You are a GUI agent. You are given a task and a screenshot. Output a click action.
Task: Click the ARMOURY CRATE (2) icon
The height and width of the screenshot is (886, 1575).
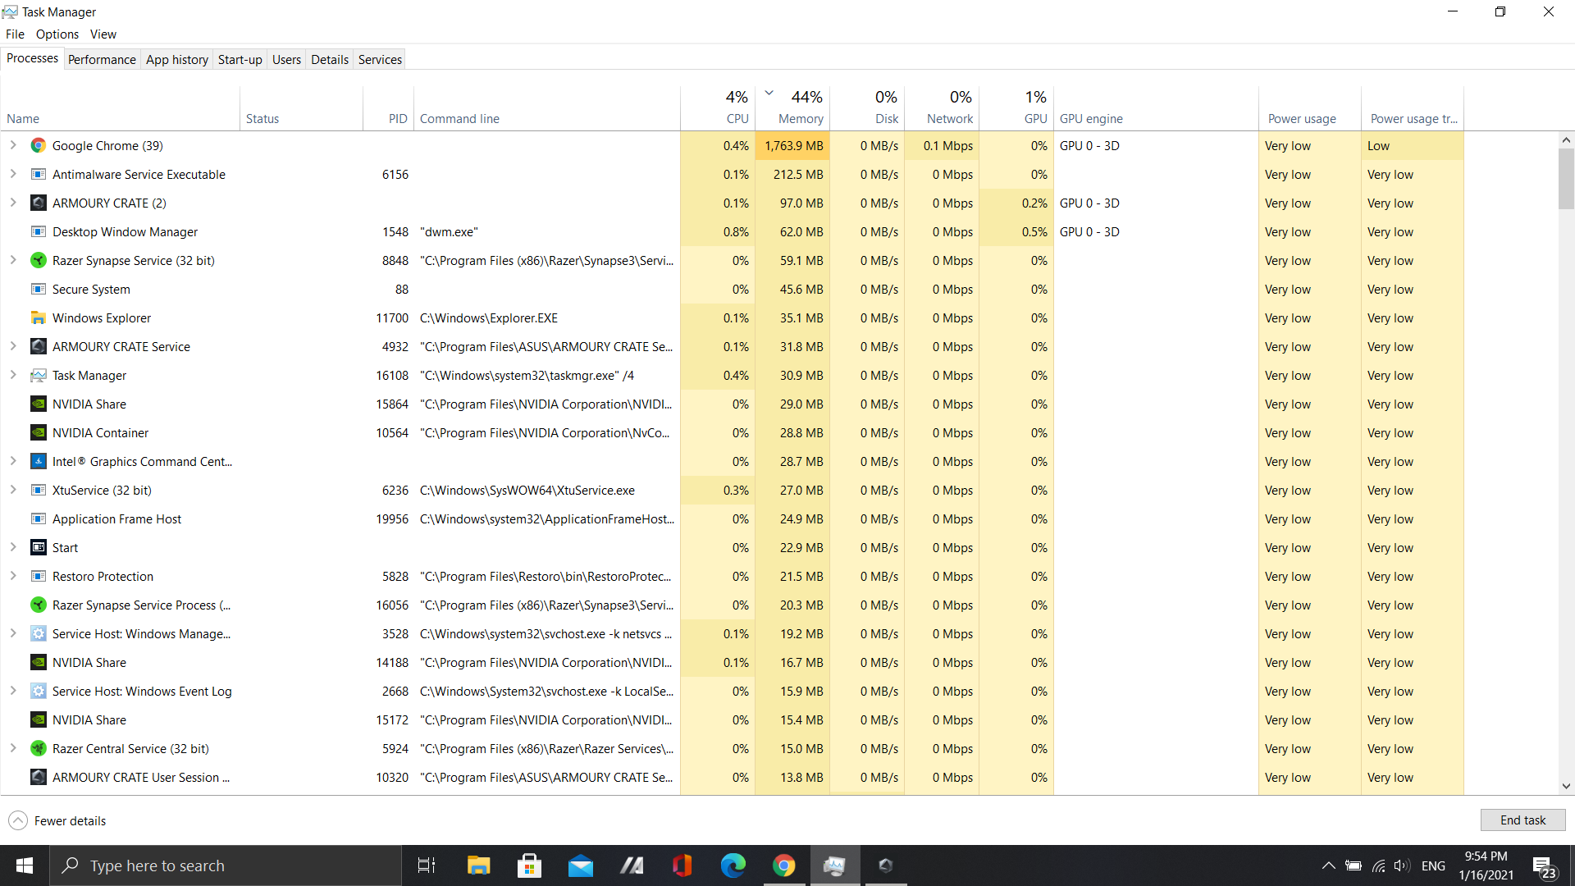pos(39,203)
